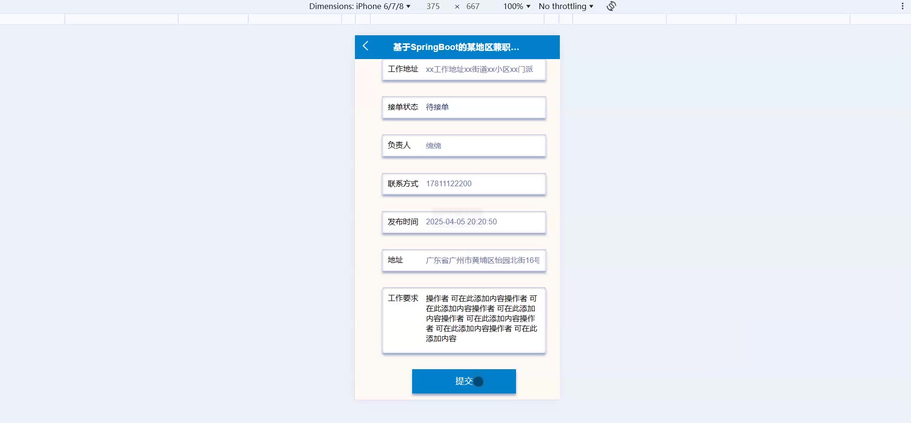911x423 pixels.
Task: Open the 100% zoom dropdown
Action: click(x=516, y=6)
